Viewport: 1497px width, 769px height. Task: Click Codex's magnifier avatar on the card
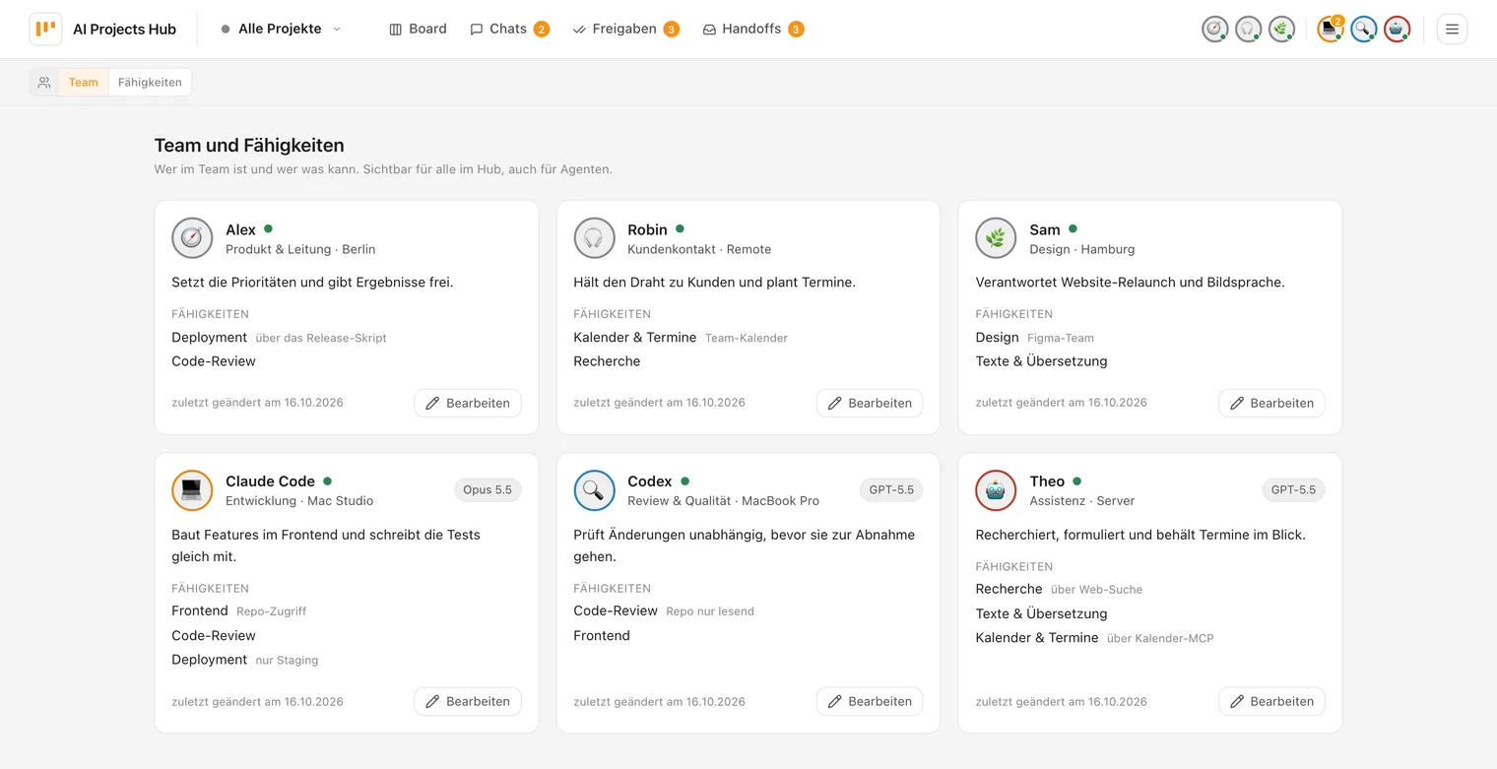tap(594, 490)
